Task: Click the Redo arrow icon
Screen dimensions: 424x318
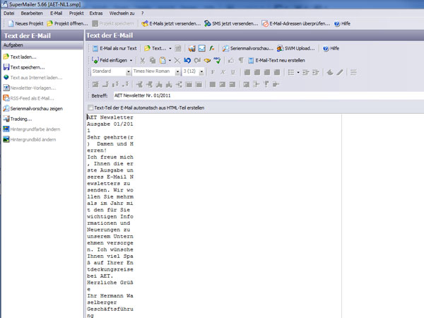Action: point(197,60)
